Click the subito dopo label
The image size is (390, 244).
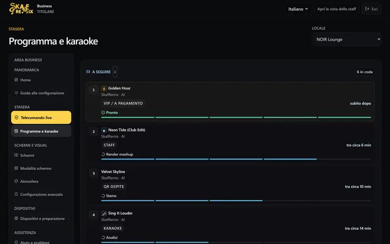coord(360,103)
